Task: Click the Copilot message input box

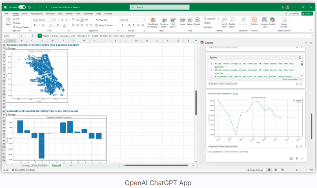Action: pos(245,152)
